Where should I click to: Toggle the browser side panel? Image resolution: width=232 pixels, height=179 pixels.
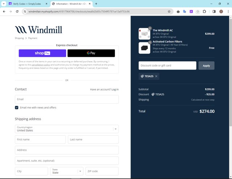(214, 12)
